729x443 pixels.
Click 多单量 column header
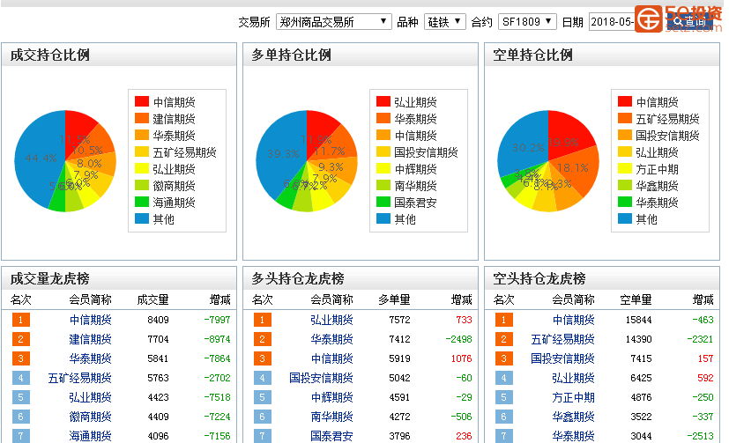pos(394,300)
